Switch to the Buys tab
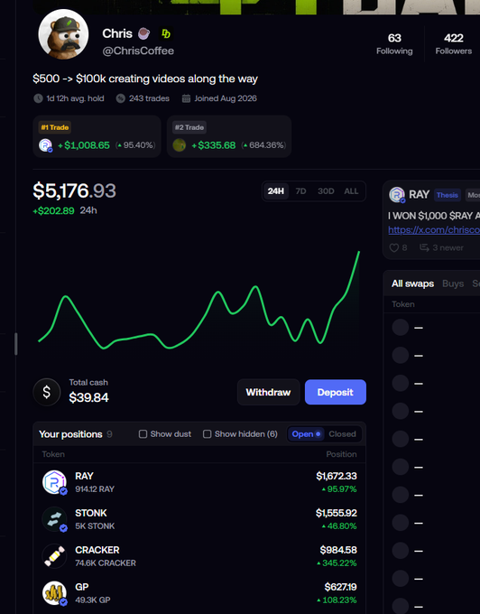This screenshot has width=480, height=614. (453, 284)
